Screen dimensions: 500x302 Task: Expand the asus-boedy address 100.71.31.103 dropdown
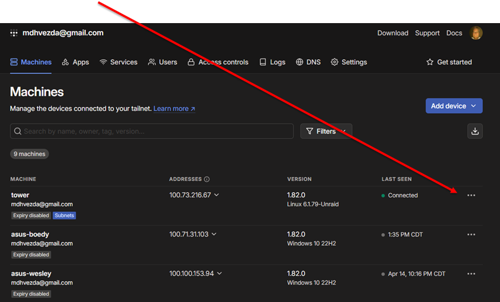pos(214,234)
